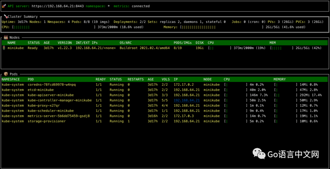Click the VERSION column header in Nodes

coord(65,43)
